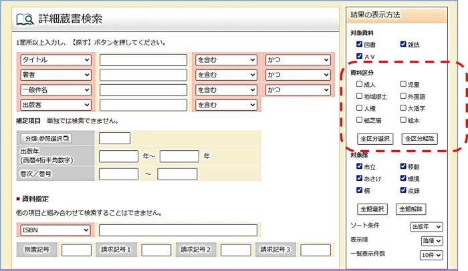Focus the 請求記号3 input field

click(316, 250)
